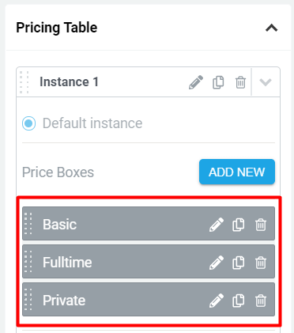
Task: Edit the Private price box
Action: pyautogui.click(x=217, y=301)
